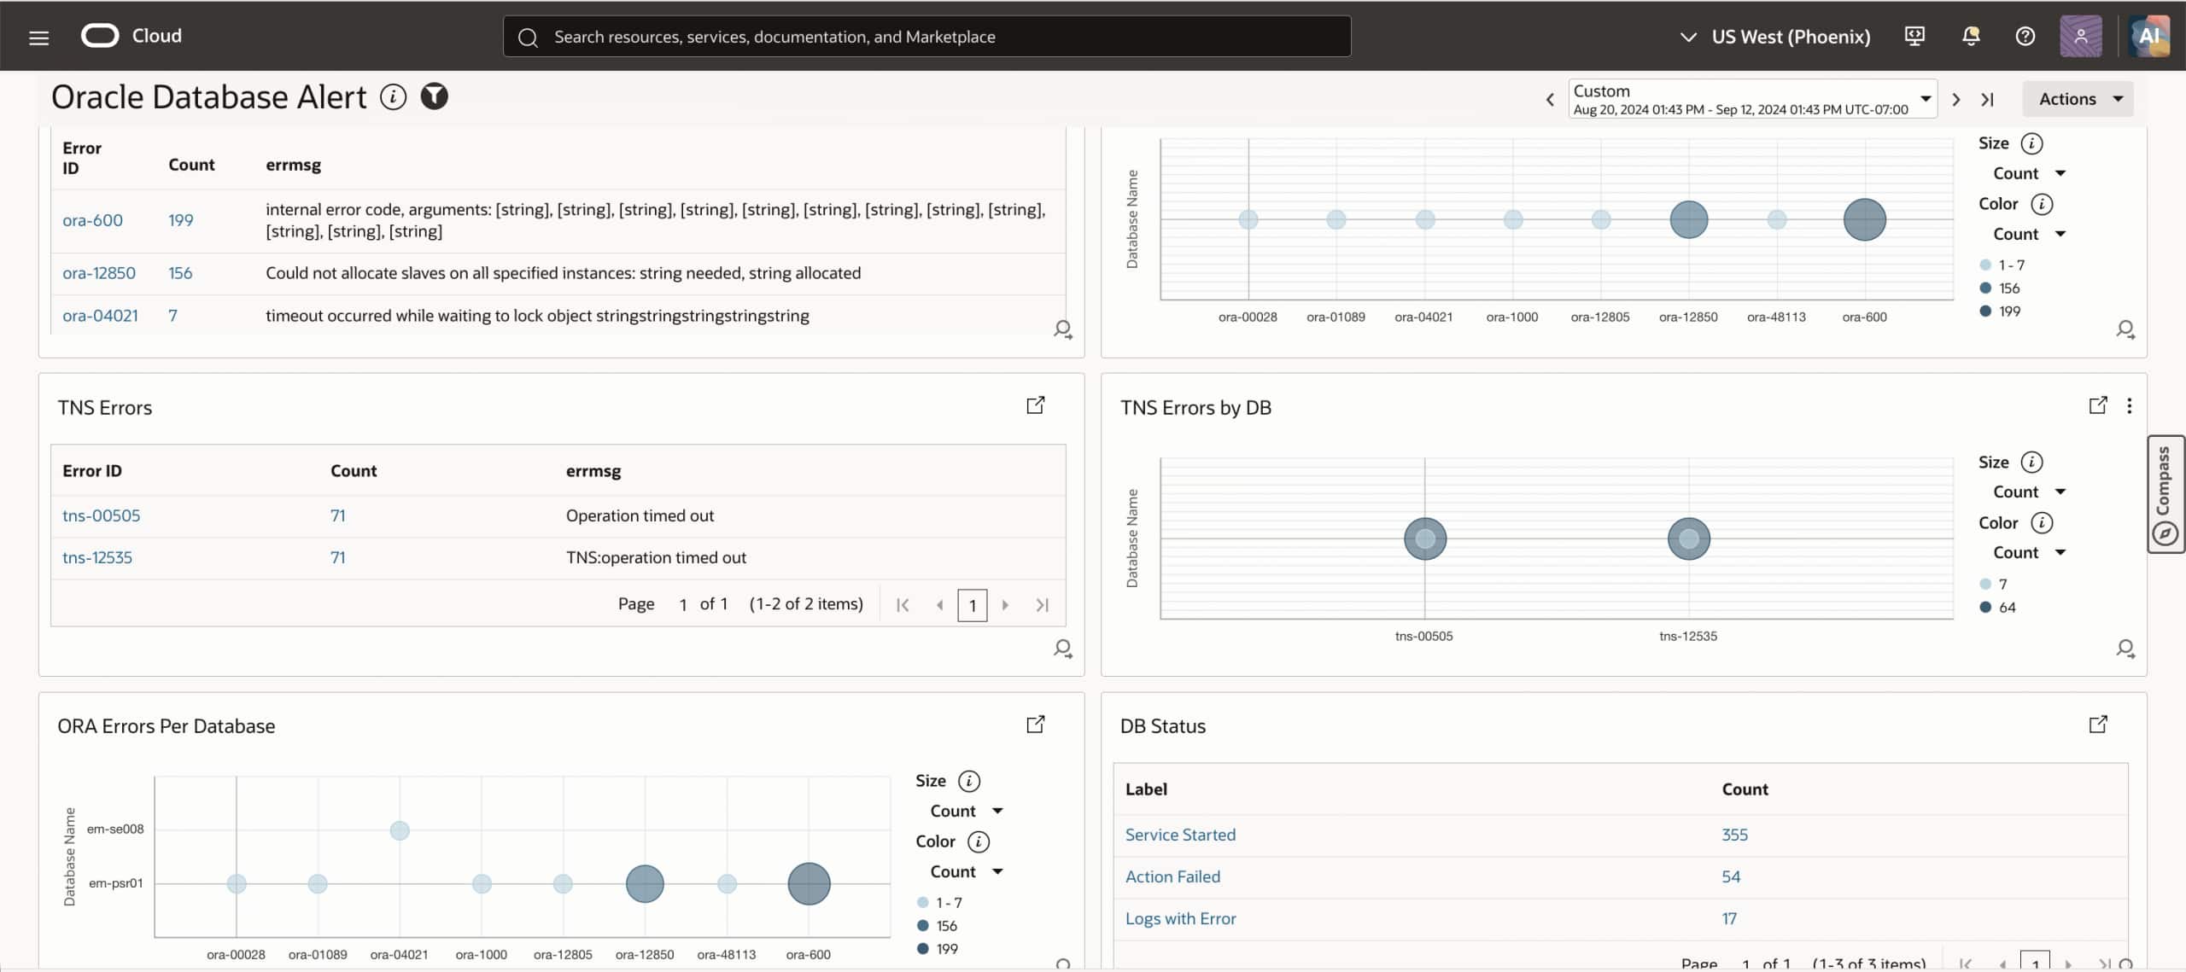Click the 199 legend swatch in ORA Errors Per Database

922,948
